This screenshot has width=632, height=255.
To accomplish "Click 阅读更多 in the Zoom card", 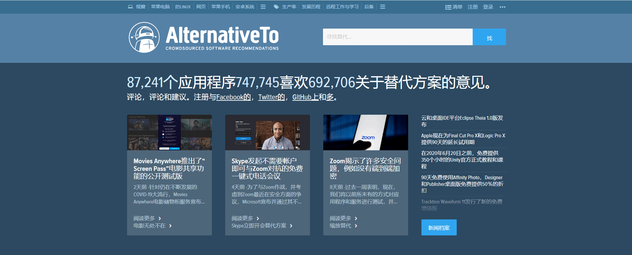I will click(340, 218).
